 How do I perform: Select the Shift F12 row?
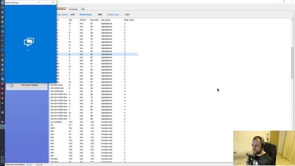[94, 128]
